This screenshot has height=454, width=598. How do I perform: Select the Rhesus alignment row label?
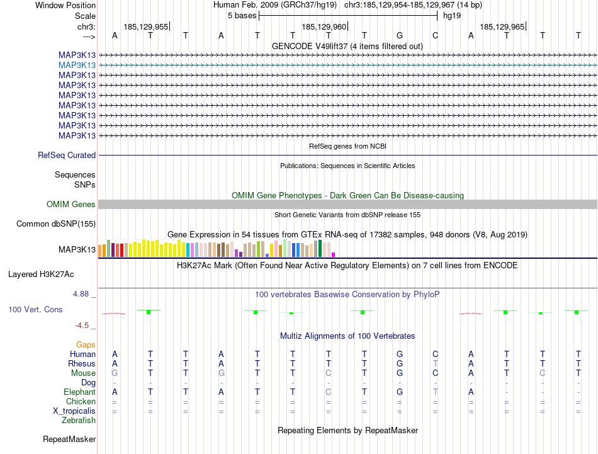coord(82,363)
